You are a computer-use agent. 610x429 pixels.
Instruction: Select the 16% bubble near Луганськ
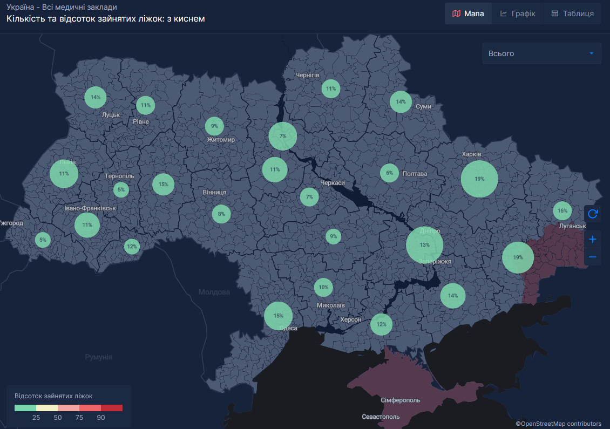click(562, 211)
